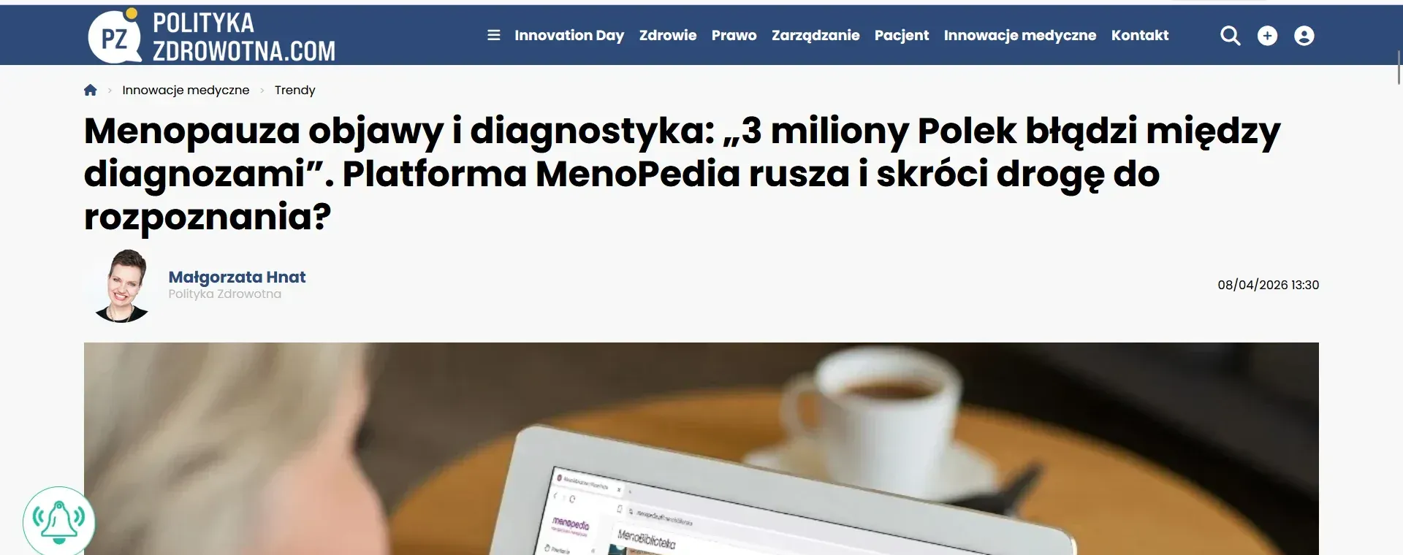The width and height of the screenshot is (1403, 555).
Task: Click the home breadcrumb icon
Action: (91, 90)
